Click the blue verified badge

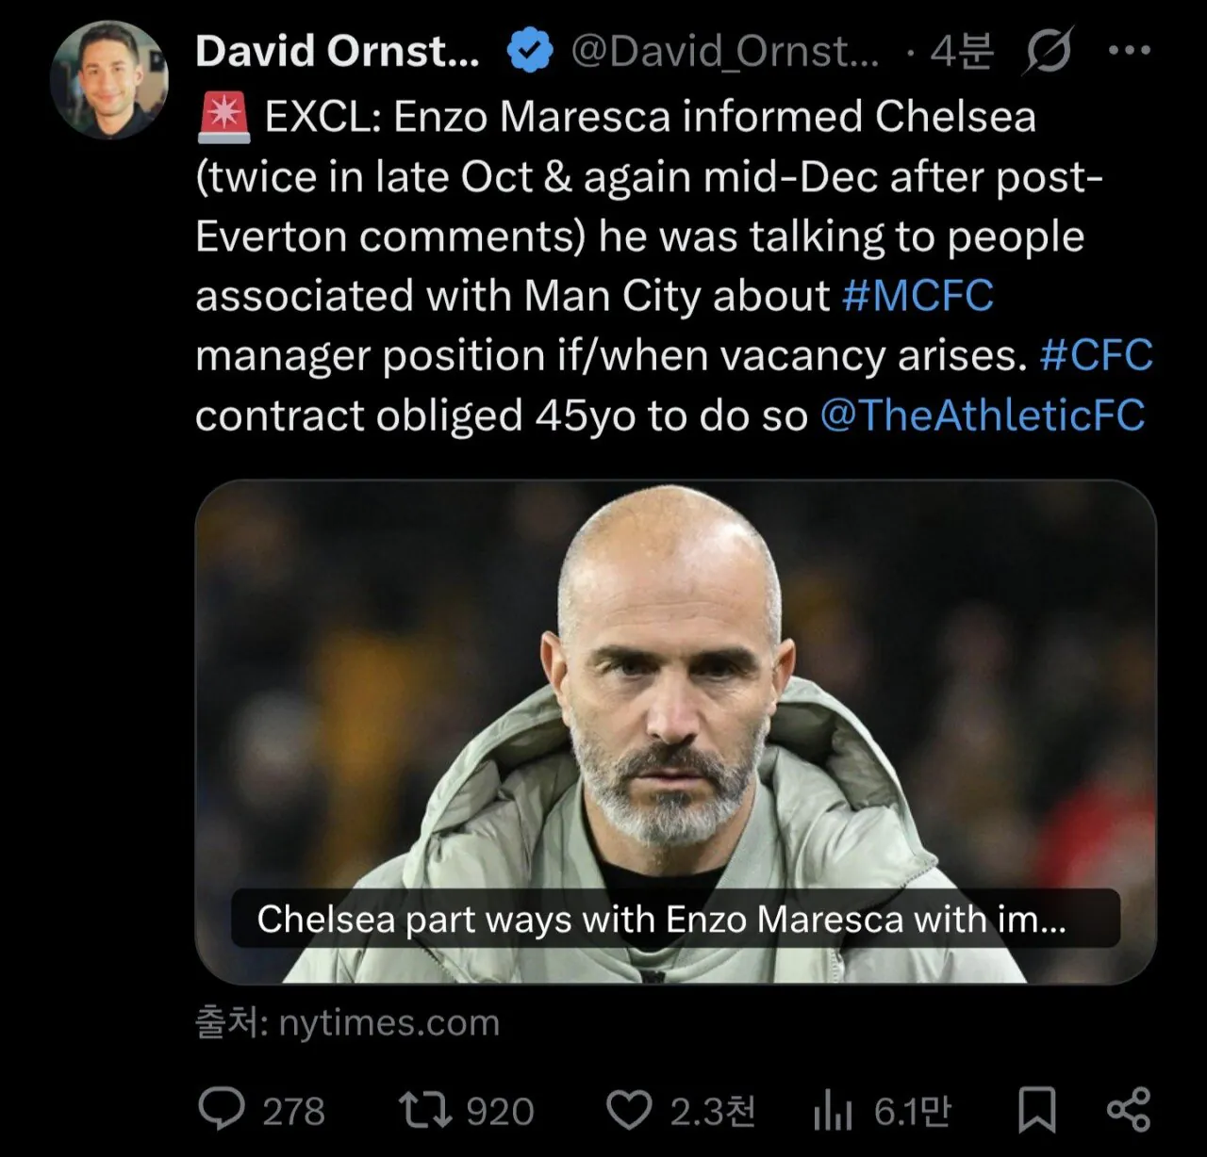[x=530, y=51]
